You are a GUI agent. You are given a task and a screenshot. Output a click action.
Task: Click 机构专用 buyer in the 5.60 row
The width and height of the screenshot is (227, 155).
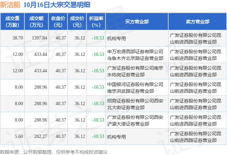click(117, 137)
